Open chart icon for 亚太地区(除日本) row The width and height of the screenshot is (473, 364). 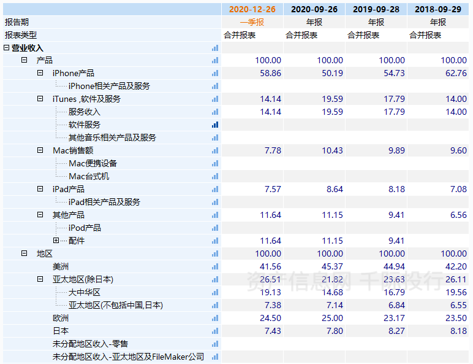click(215, 279)
